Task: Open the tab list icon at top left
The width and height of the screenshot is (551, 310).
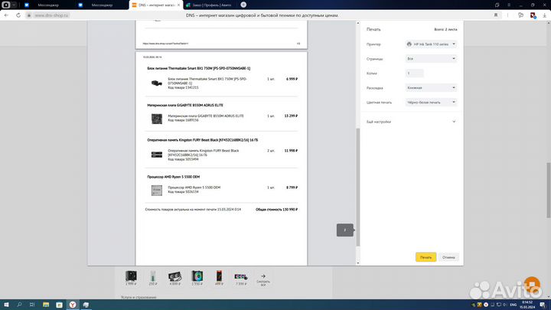Action: pyautogui.click(x=5, y=5)
